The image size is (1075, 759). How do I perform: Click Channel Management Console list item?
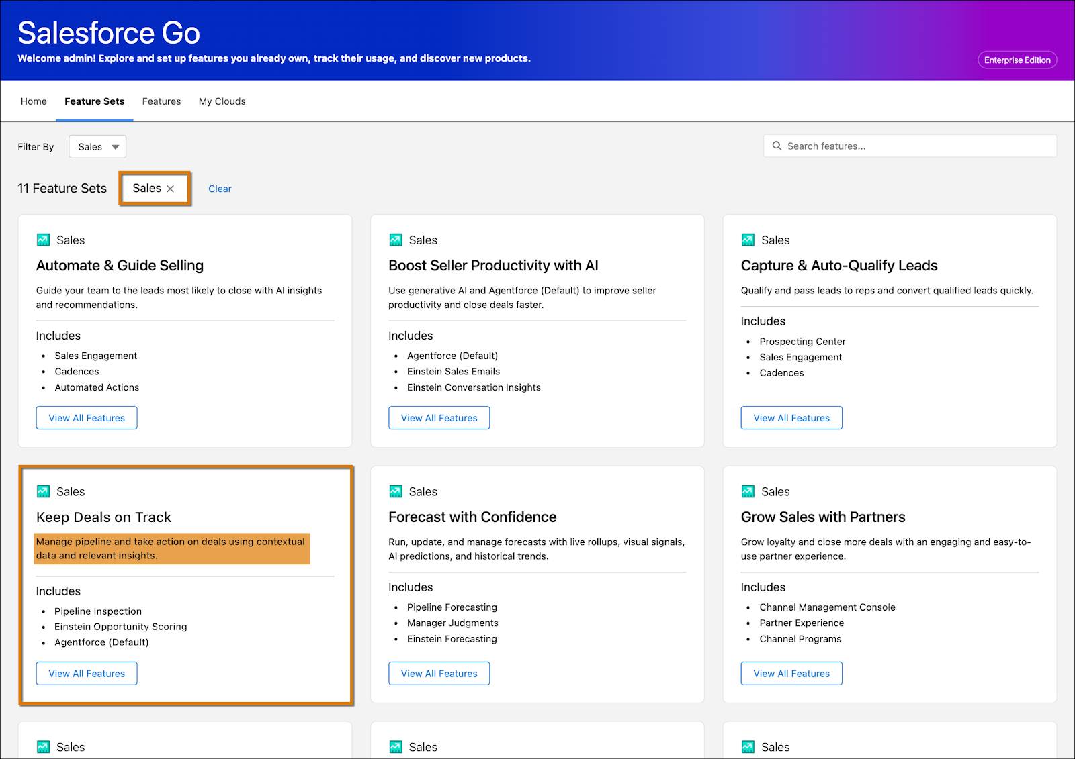pyautogui.click(x=827, y=607)
